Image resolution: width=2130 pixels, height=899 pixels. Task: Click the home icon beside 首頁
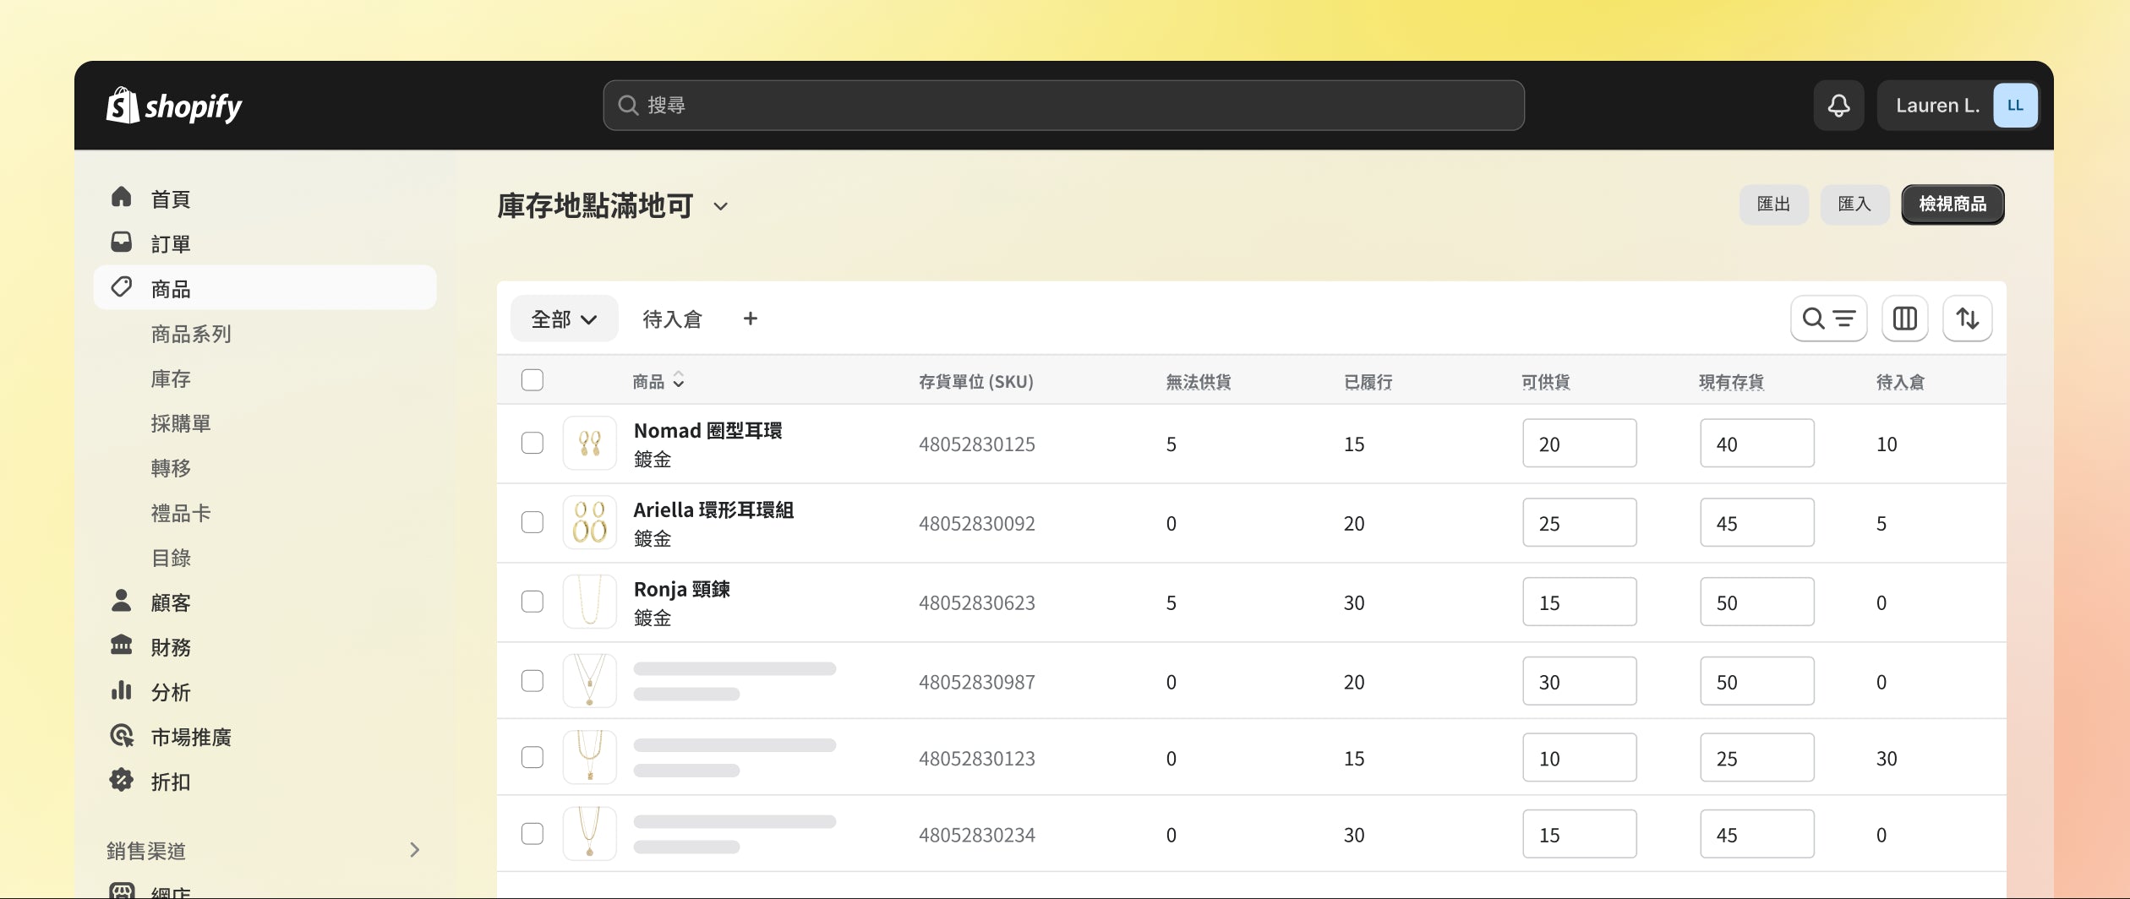pos(122,197)
